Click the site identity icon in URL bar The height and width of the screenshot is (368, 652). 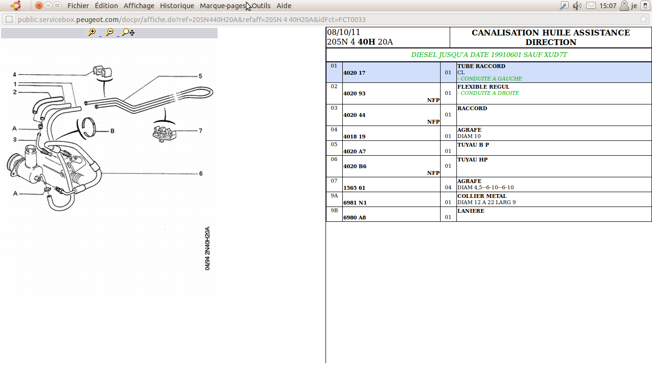tap(9, 20)
